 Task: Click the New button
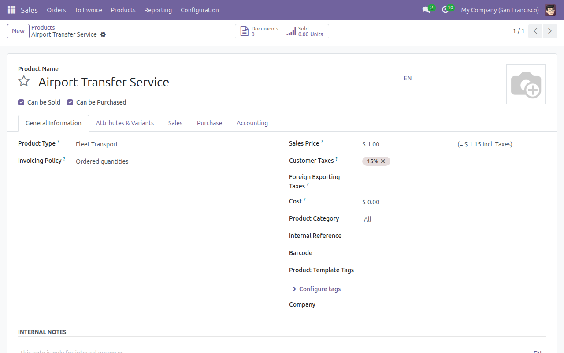click(x=18, y=31)
